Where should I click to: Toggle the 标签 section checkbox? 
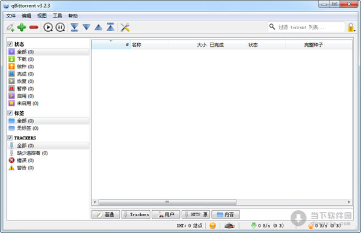click(x=10, y=113)
